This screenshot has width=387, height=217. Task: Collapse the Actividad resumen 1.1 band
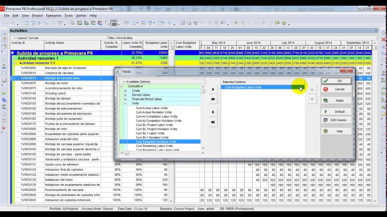15,63
